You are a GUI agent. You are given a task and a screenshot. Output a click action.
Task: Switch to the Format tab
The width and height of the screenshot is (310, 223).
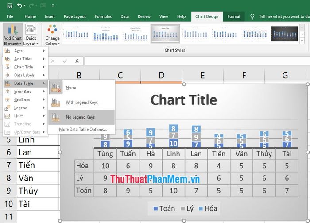[x=234, y=16]
